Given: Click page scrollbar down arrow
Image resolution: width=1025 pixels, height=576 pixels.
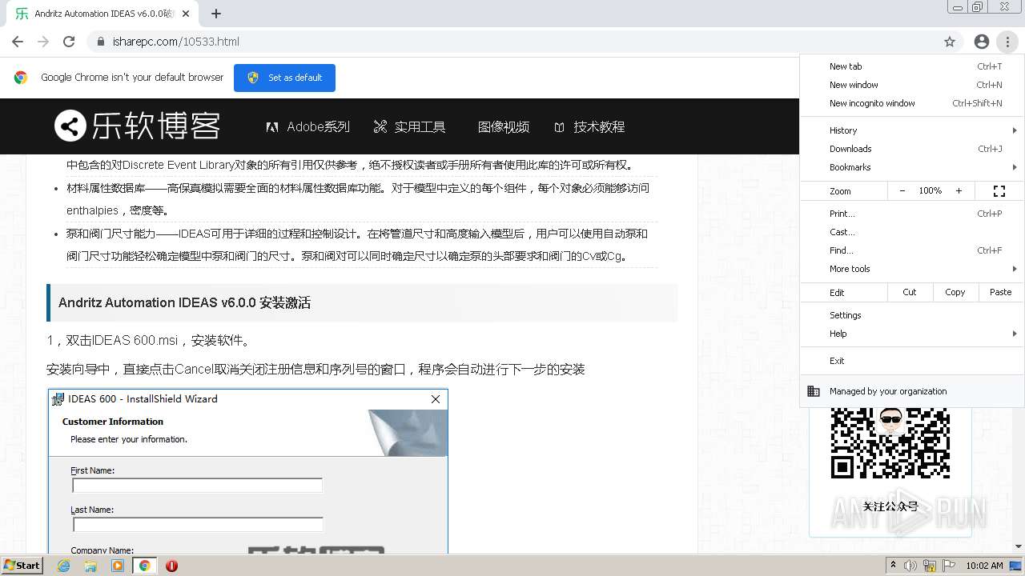Looking at the screenshot, I should (1019, 546).
